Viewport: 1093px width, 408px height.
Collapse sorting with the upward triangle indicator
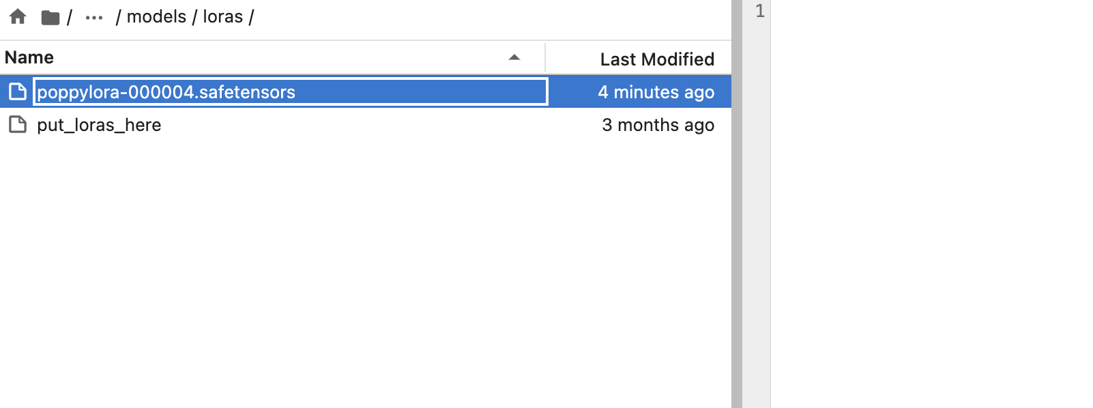514,58
